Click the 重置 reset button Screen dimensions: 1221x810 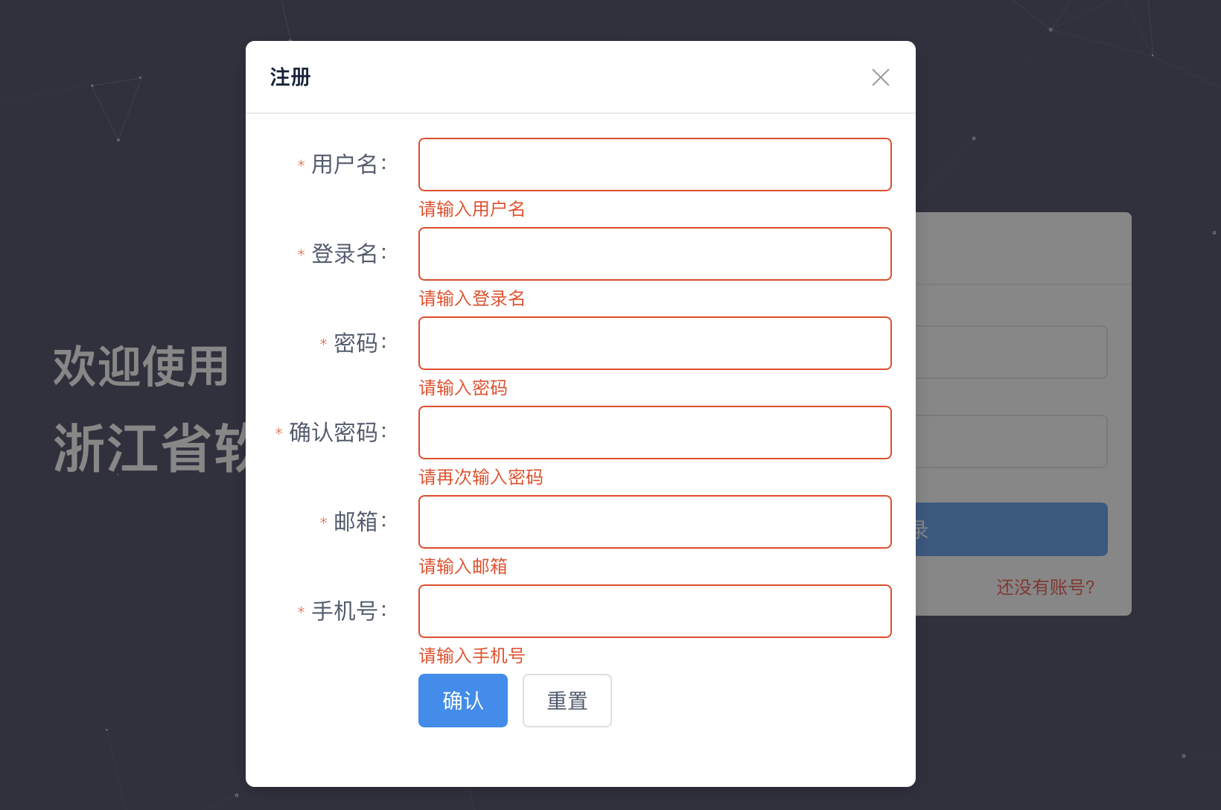567,701
